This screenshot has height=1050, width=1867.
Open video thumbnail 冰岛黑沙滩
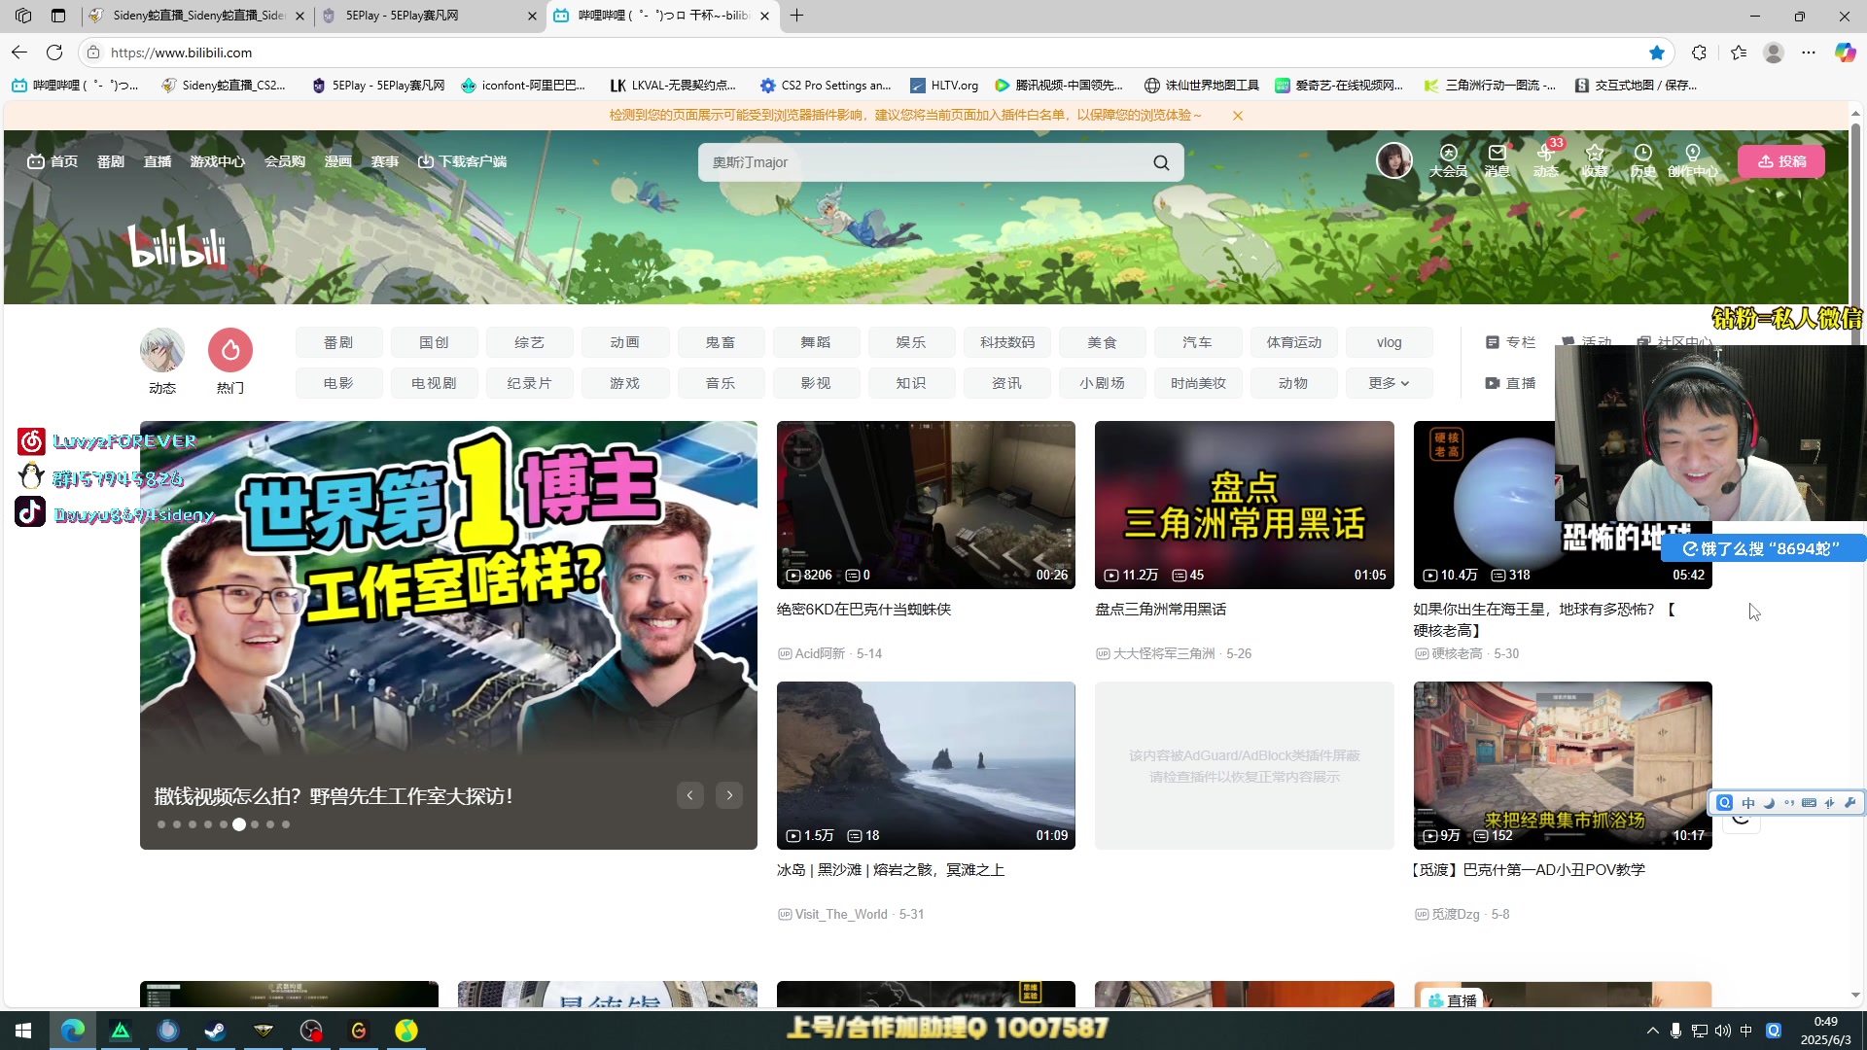coord(926,765)
